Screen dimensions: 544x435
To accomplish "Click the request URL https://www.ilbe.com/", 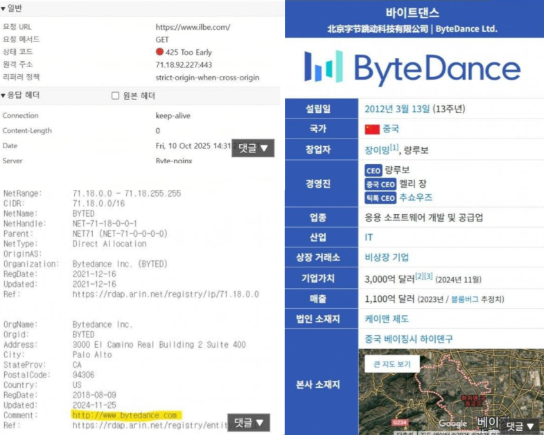I will (x=193, y=27).
